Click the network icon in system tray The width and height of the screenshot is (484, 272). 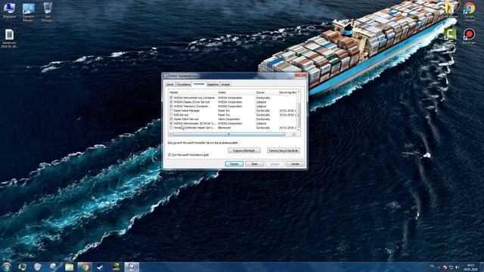(451, 267)
